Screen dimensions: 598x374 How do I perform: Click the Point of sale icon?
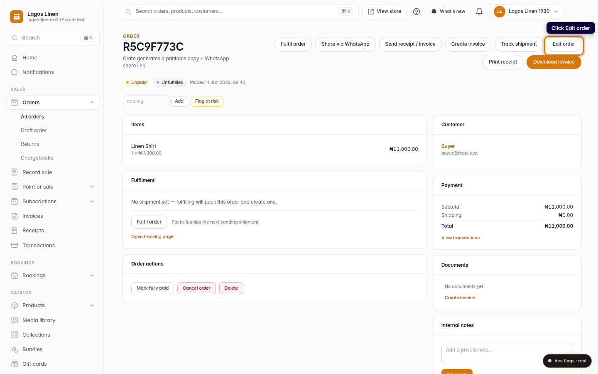(15, 187)
